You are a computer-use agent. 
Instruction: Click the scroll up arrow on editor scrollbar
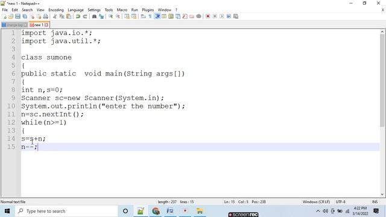click(382, 31)
